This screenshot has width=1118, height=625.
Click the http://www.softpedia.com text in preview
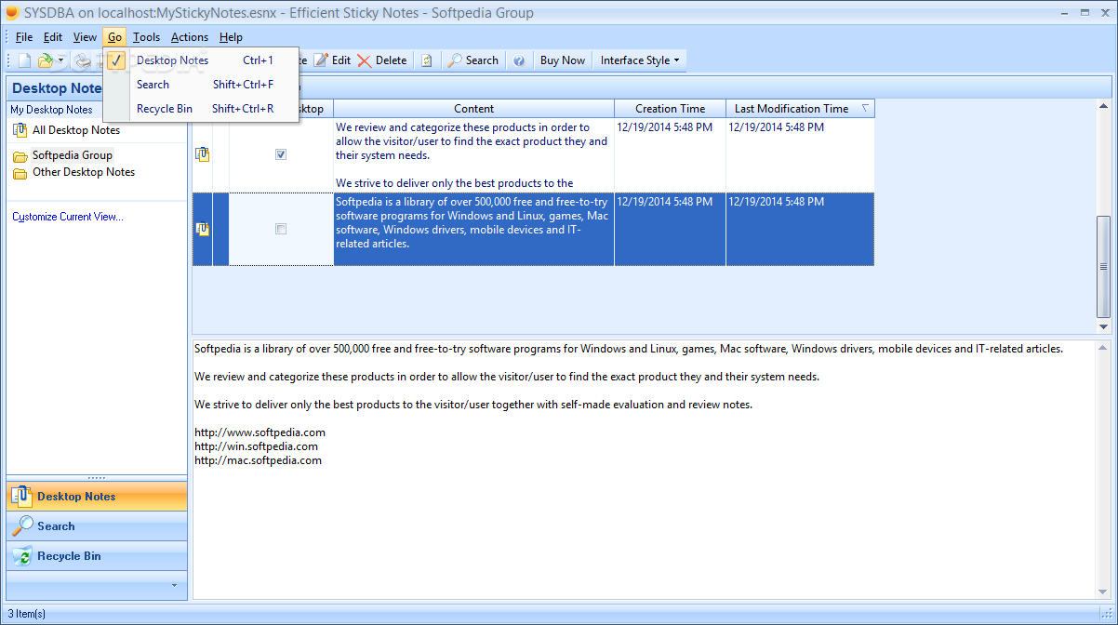pyautogui.click(x=260, y=432)
